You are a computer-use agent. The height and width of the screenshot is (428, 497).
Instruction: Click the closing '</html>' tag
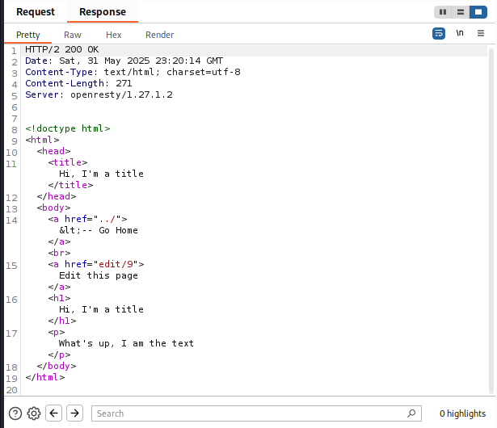click(45, 377)
